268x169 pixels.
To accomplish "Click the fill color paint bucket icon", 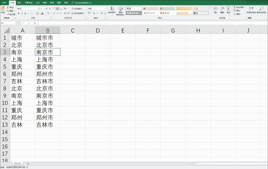I will click(x=37, y=13).
